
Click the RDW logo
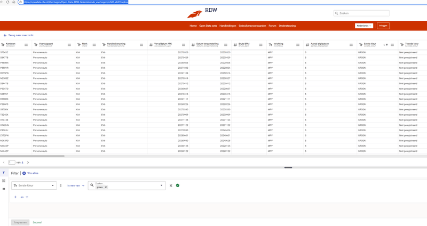coord(202,13)
